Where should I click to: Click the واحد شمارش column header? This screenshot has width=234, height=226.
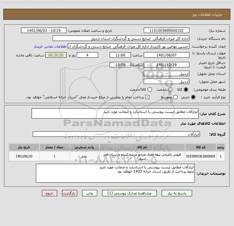(84, 147)
